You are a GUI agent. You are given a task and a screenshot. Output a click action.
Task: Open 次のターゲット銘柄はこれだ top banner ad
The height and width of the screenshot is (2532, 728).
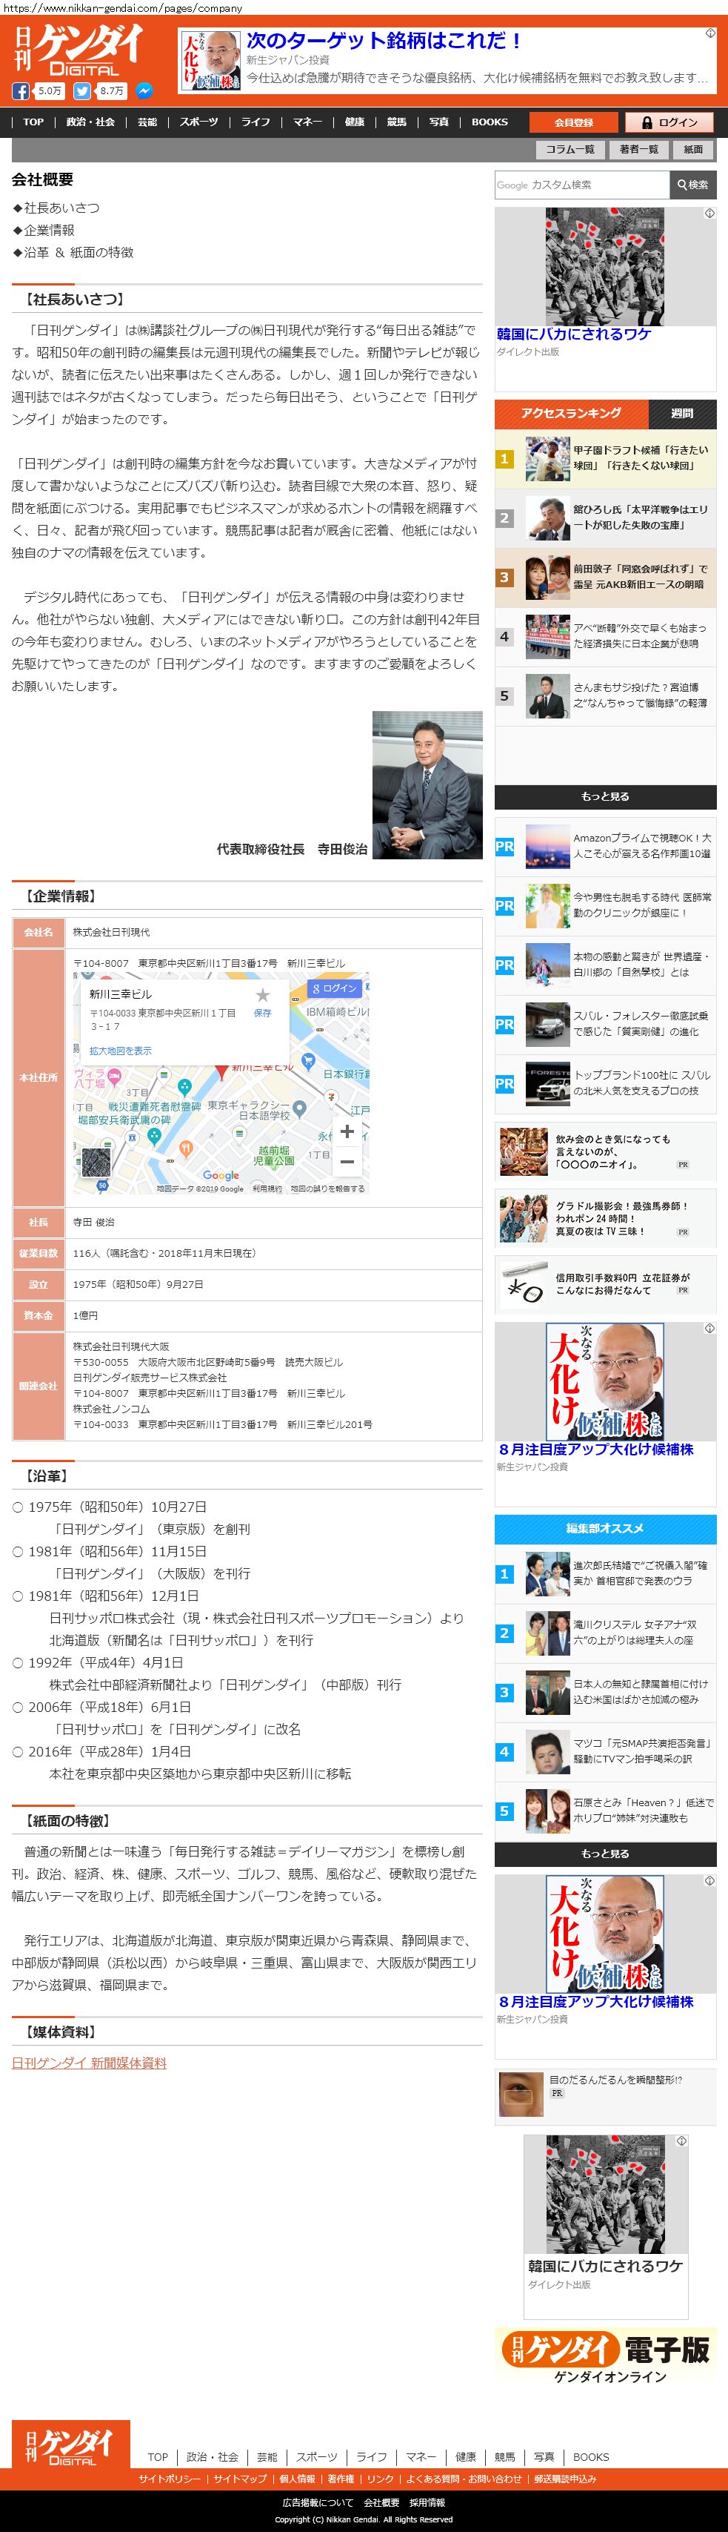[x=448, y=61]
